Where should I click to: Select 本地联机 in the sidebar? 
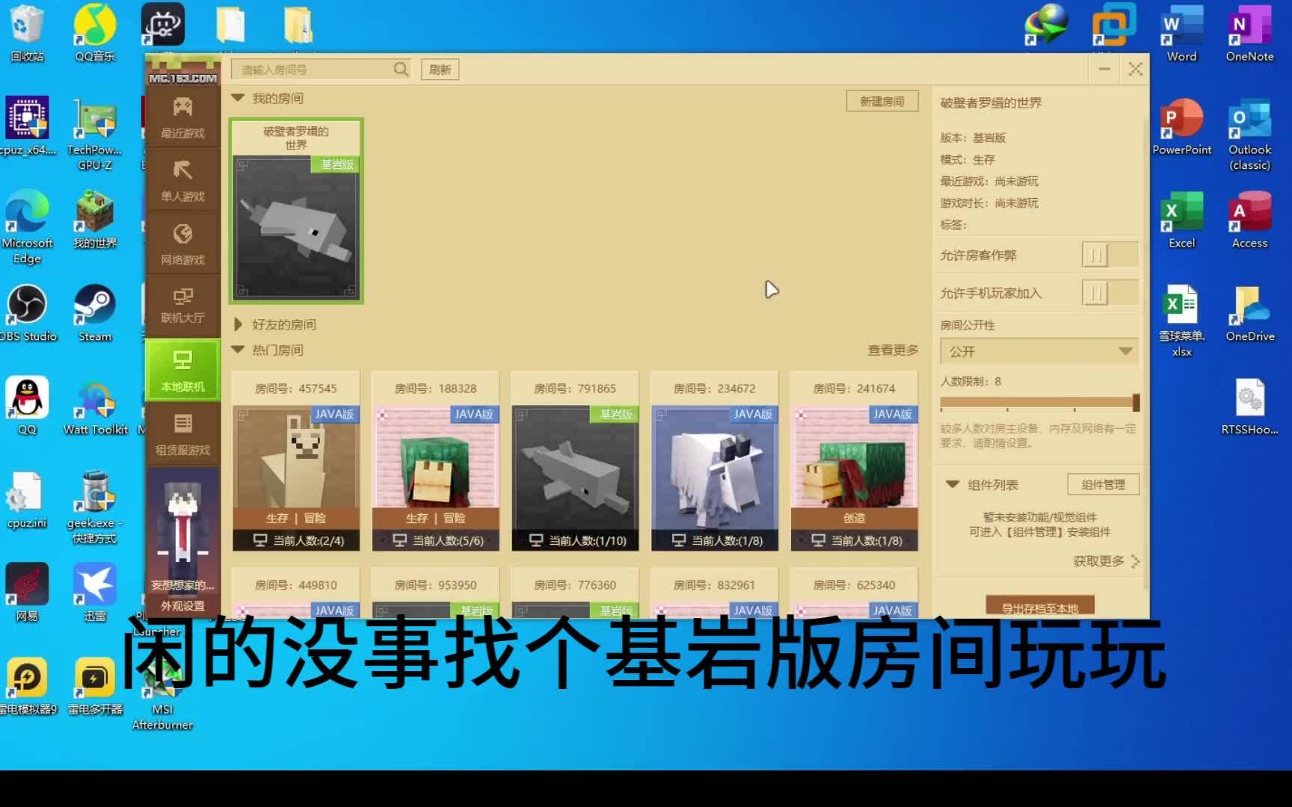point(182,370)
